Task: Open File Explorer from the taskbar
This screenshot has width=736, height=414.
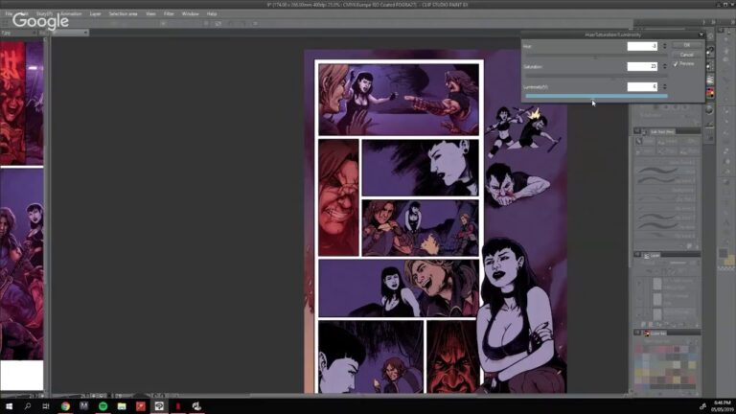Action: coord(122,406)
